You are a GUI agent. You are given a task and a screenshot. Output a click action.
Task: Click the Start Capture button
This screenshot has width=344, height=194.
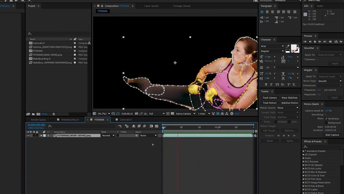pyautogui.click(x=332, y=135)
